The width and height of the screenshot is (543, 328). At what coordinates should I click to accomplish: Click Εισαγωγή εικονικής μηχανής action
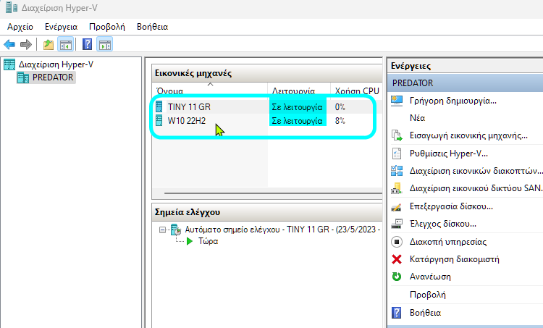click(x=468, y=135)
